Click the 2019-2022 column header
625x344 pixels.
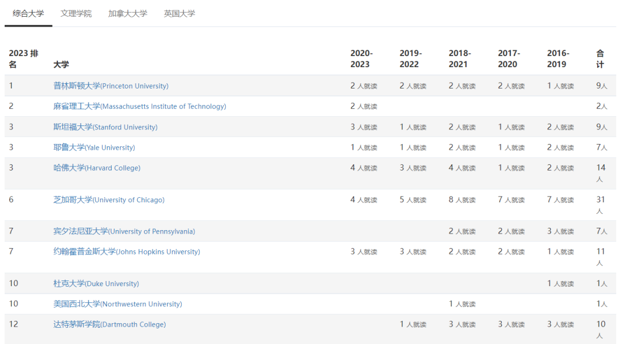pos(410,58)
